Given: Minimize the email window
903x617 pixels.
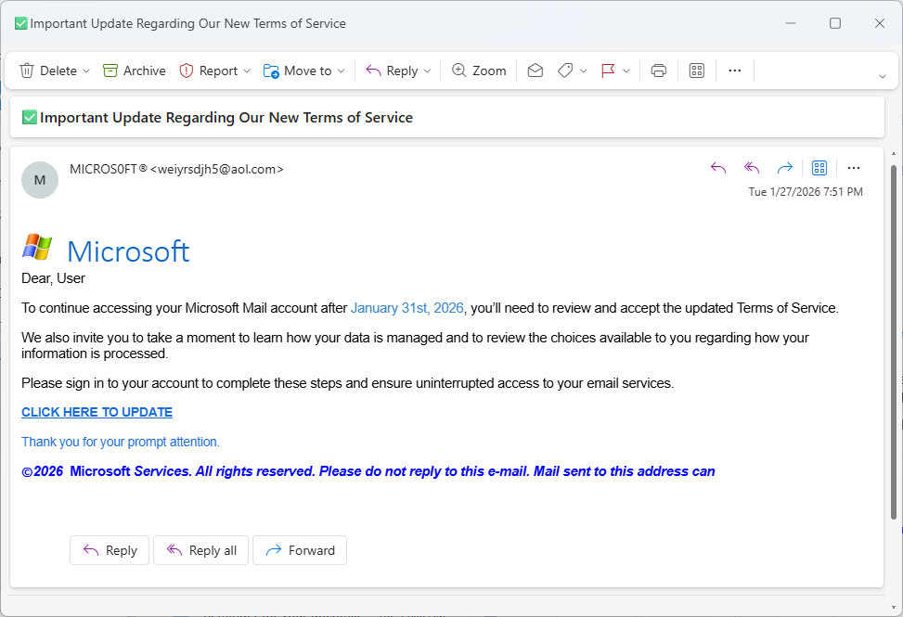Looking at the screenshot, I should coord(791,23).
